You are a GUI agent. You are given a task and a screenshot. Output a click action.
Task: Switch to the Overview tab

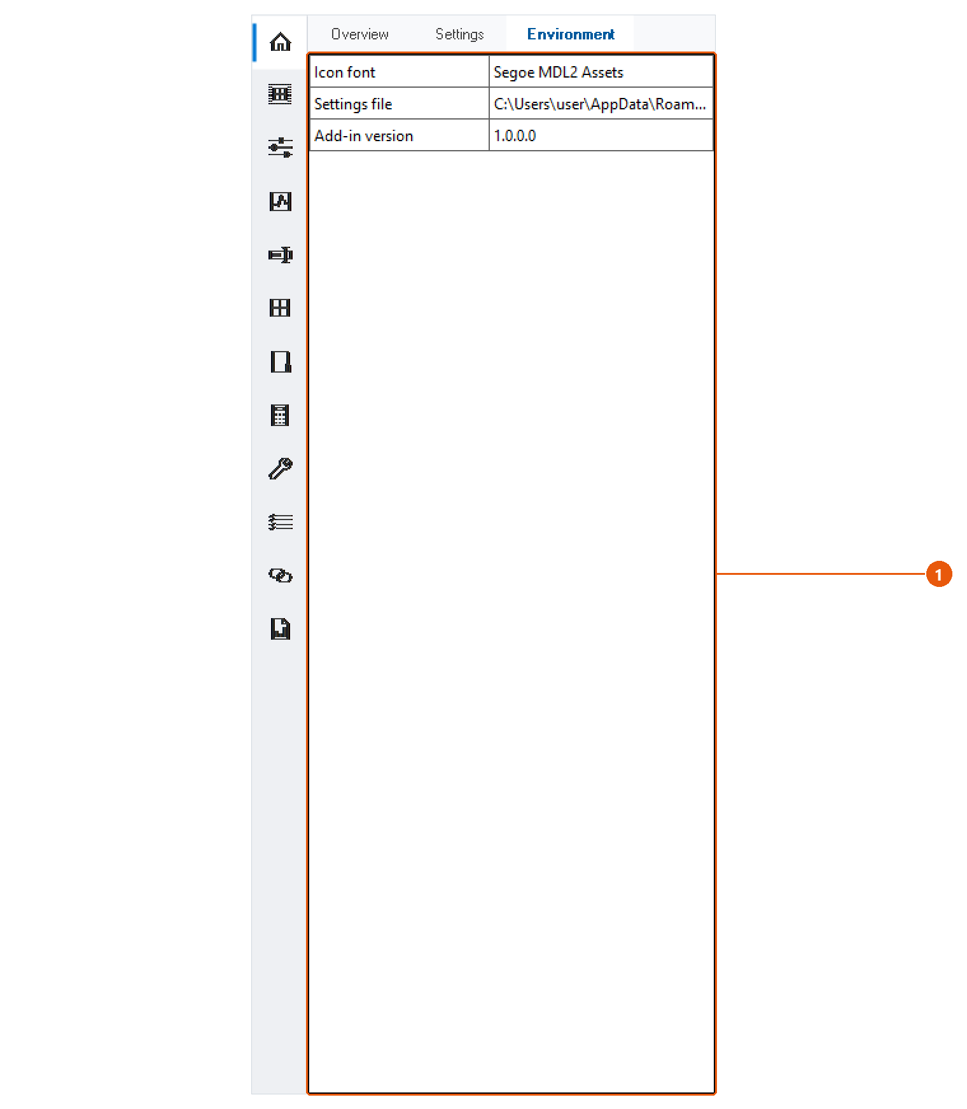pyautogui.click(x=359, y=34)
